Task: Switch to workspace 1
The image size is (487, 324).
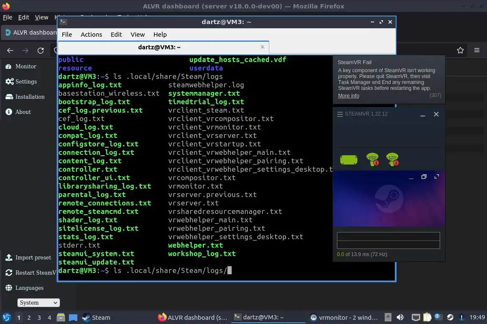Action: pyautogui.click(x=19, y=318)
